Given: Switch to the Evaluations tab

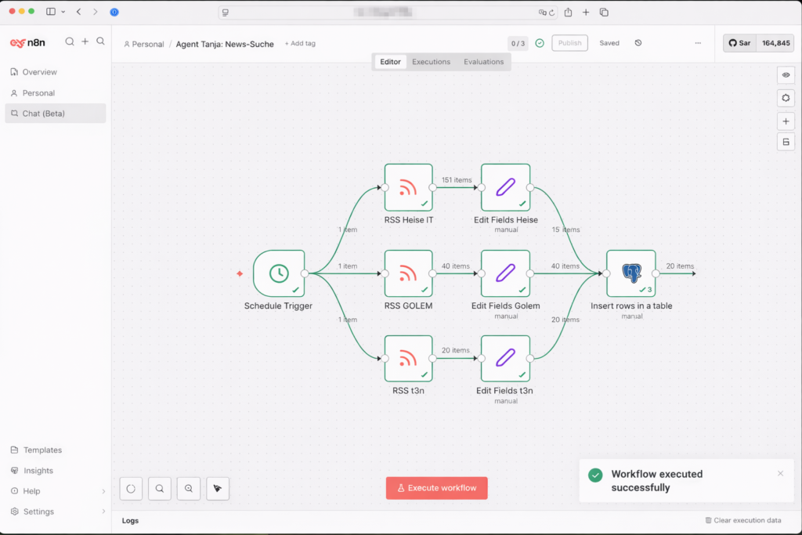Looking at the screenshot, I should tap(483, 62).
